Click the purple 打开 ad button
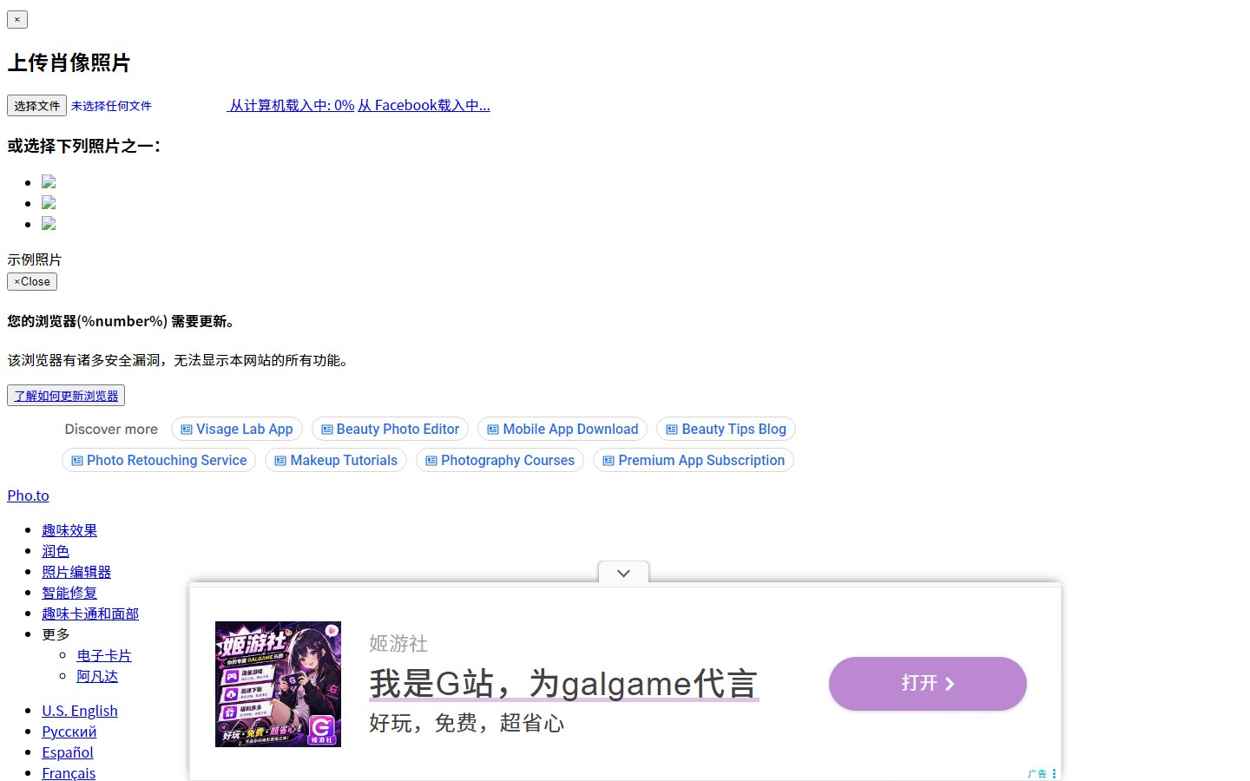The image size is (1250, 781). pos(928,684)
